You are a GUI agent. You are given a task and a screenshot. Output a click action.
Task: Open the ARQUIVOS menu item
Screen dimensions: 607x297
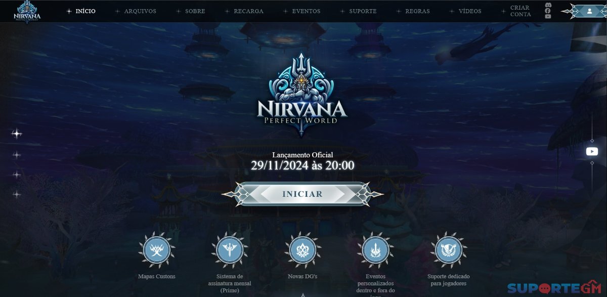point(140,11)
